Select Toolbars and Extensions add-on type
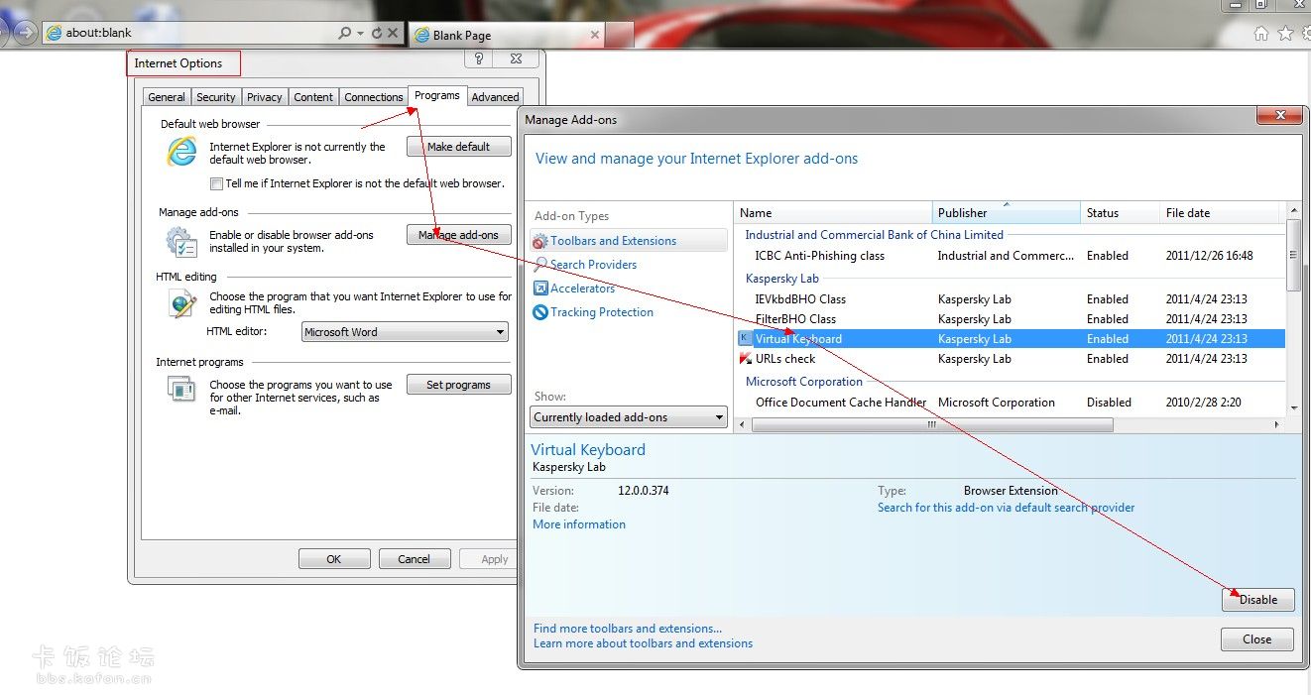Screen dimensions: 1311x695 click(x=629, y=241)
